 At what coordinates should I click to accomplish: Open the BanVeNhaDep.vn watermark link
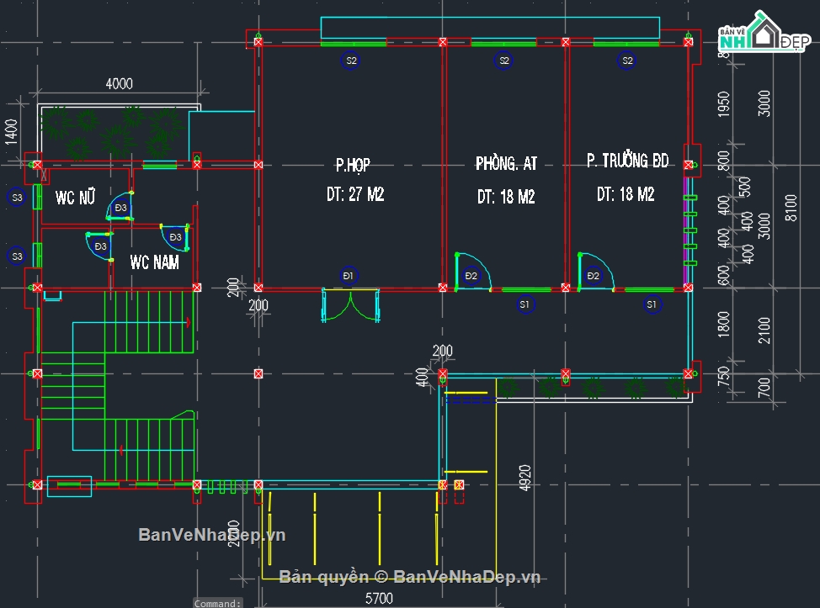pos(212,535)
